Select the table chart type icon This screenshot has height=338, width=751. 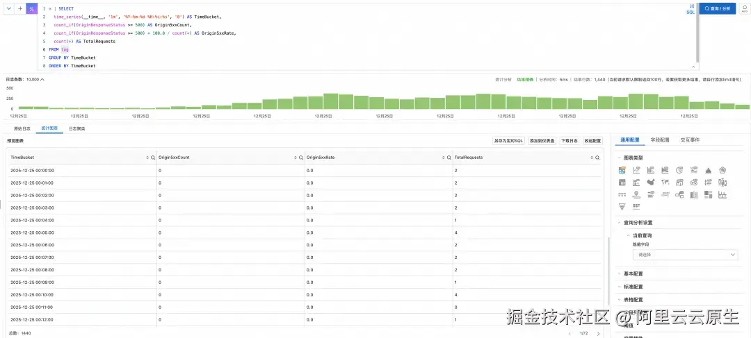click(622, 170)
